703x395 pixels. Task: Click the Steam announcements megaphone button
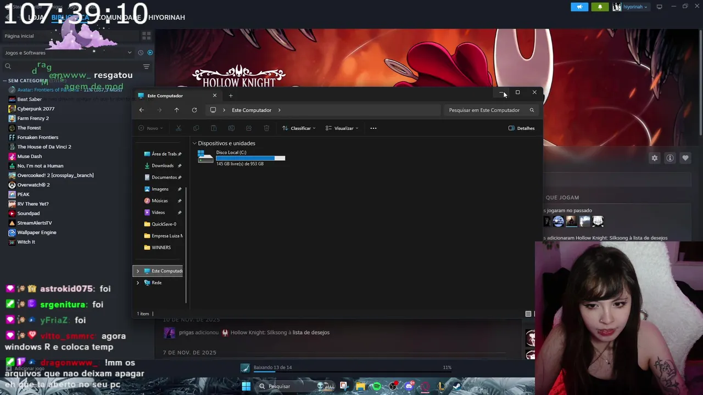click(579, 7)
